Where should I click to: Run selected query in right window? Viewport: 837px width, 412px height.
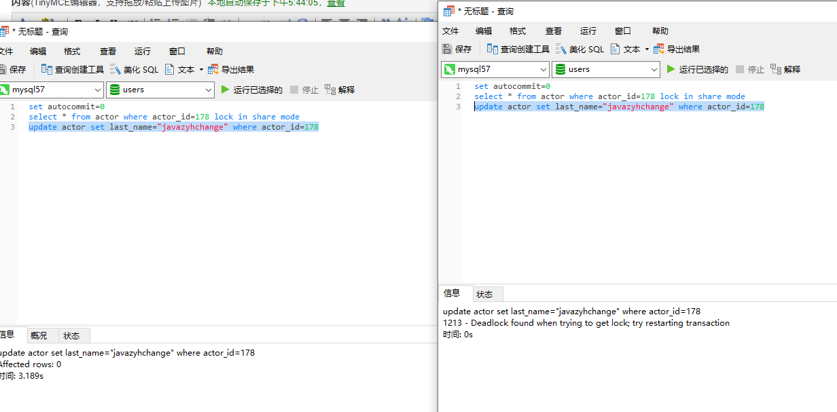(x=697, y=69)
